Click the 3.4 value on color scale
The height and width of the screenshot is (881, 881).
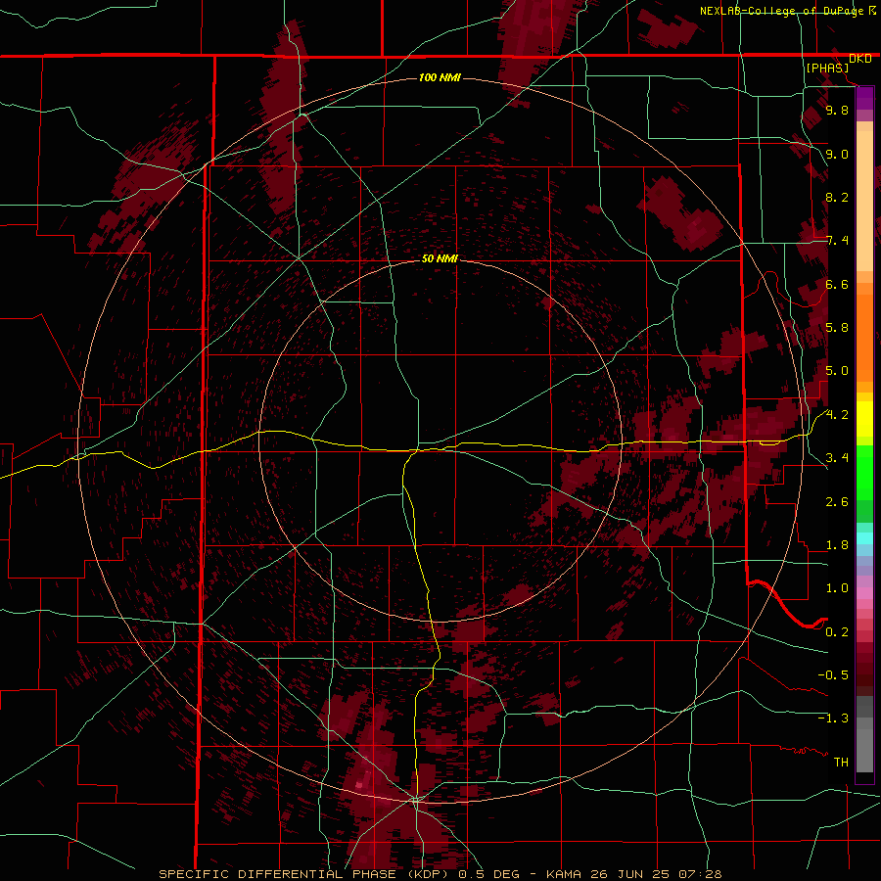[x=837, y=458]
